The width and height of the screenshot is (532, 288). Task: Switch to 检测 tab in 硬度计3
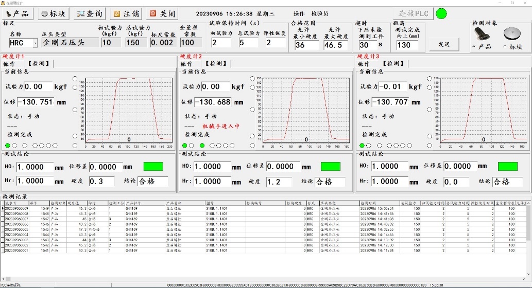click(x=394, y=64)
